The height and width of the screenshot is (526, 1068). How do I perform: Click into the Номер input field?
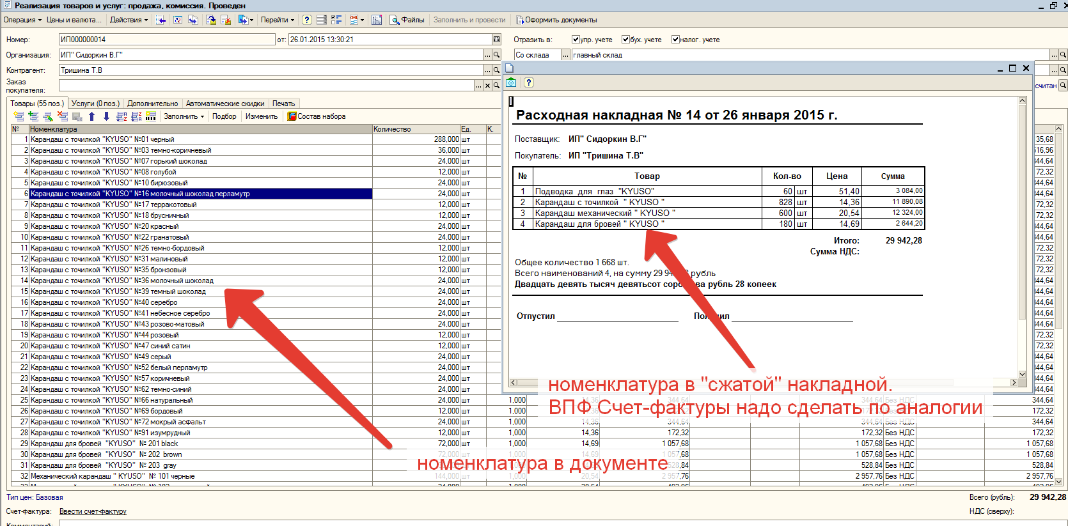tap(166, 40)
